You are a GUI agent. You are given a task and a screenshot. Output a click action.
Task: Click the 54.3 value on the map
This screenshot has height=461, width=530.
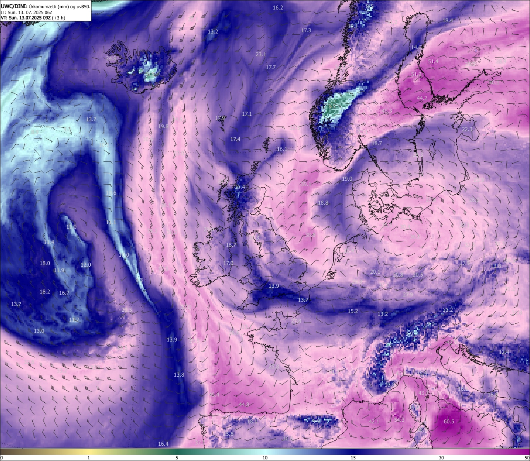click(399, 420)
